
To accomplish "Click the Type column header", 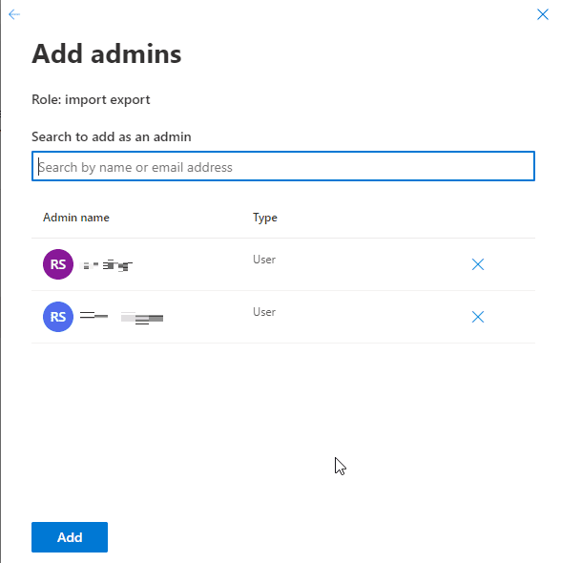I will pos(265,218).
